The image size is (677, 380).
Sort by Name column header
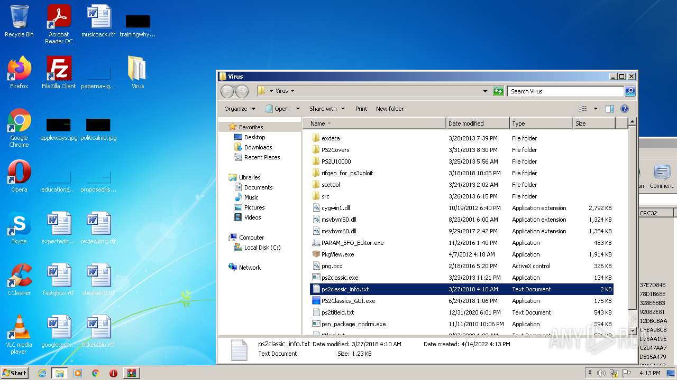[x=375, y=123]
